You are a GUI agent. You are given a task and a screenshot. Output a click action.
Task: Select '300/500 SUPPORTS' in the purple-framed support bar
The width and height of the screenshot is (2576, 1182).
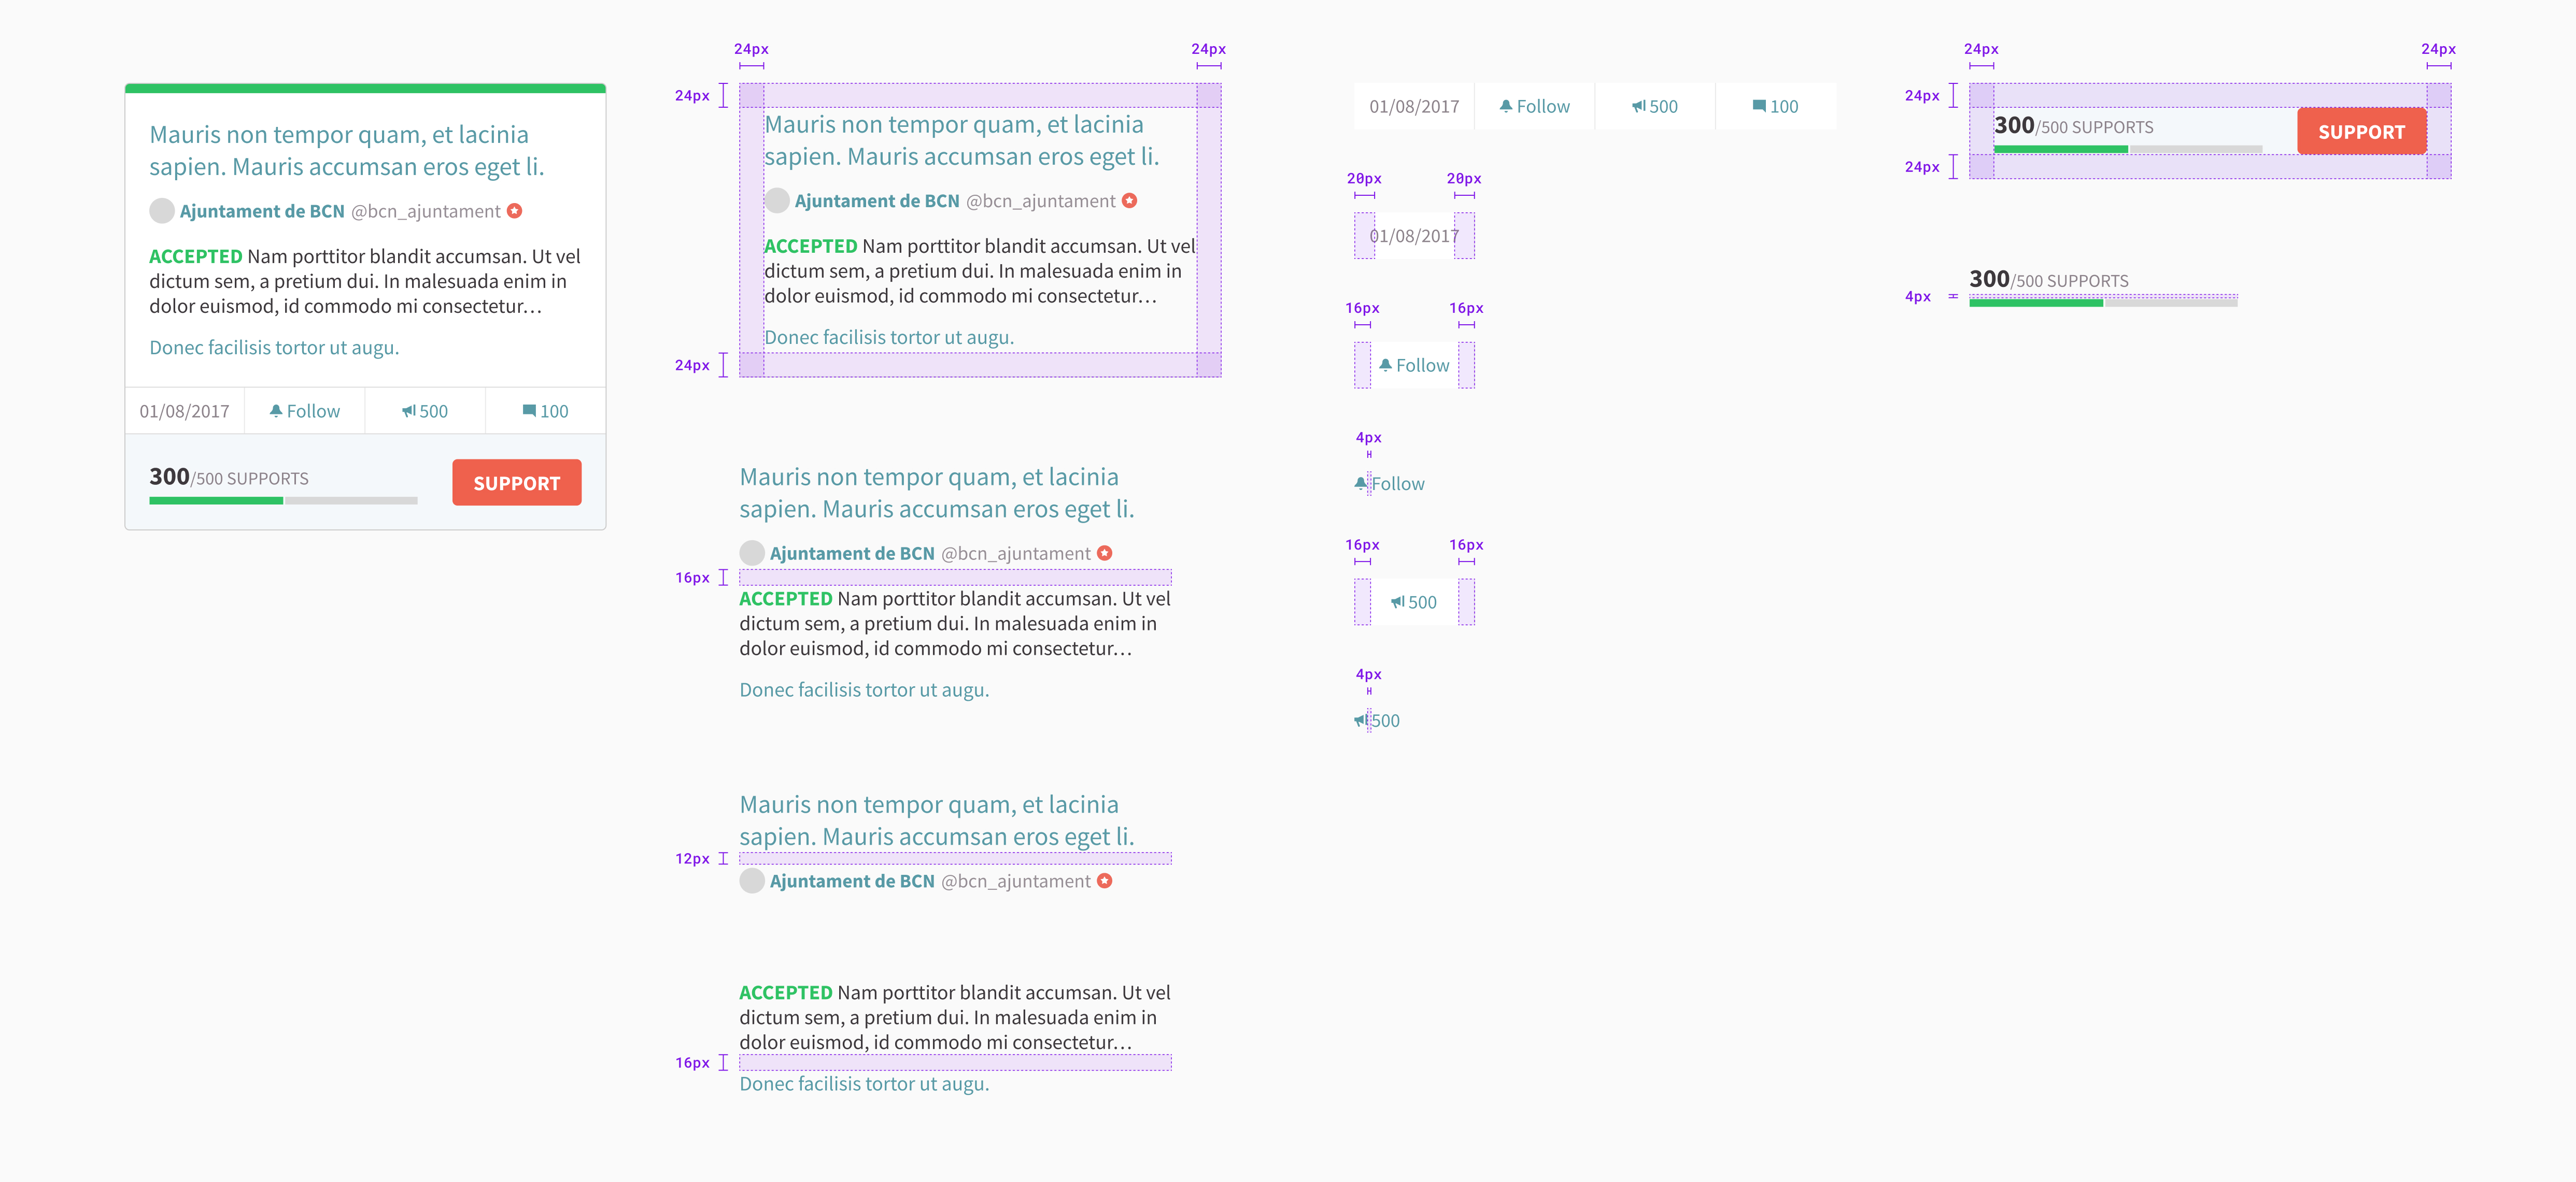click(2074, 126)
